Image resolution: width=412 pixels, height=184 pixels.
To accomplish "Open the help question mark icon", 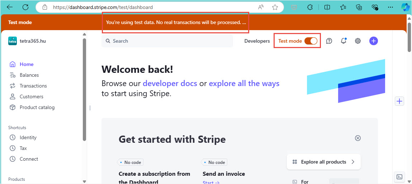I will (x=329, y=41).
